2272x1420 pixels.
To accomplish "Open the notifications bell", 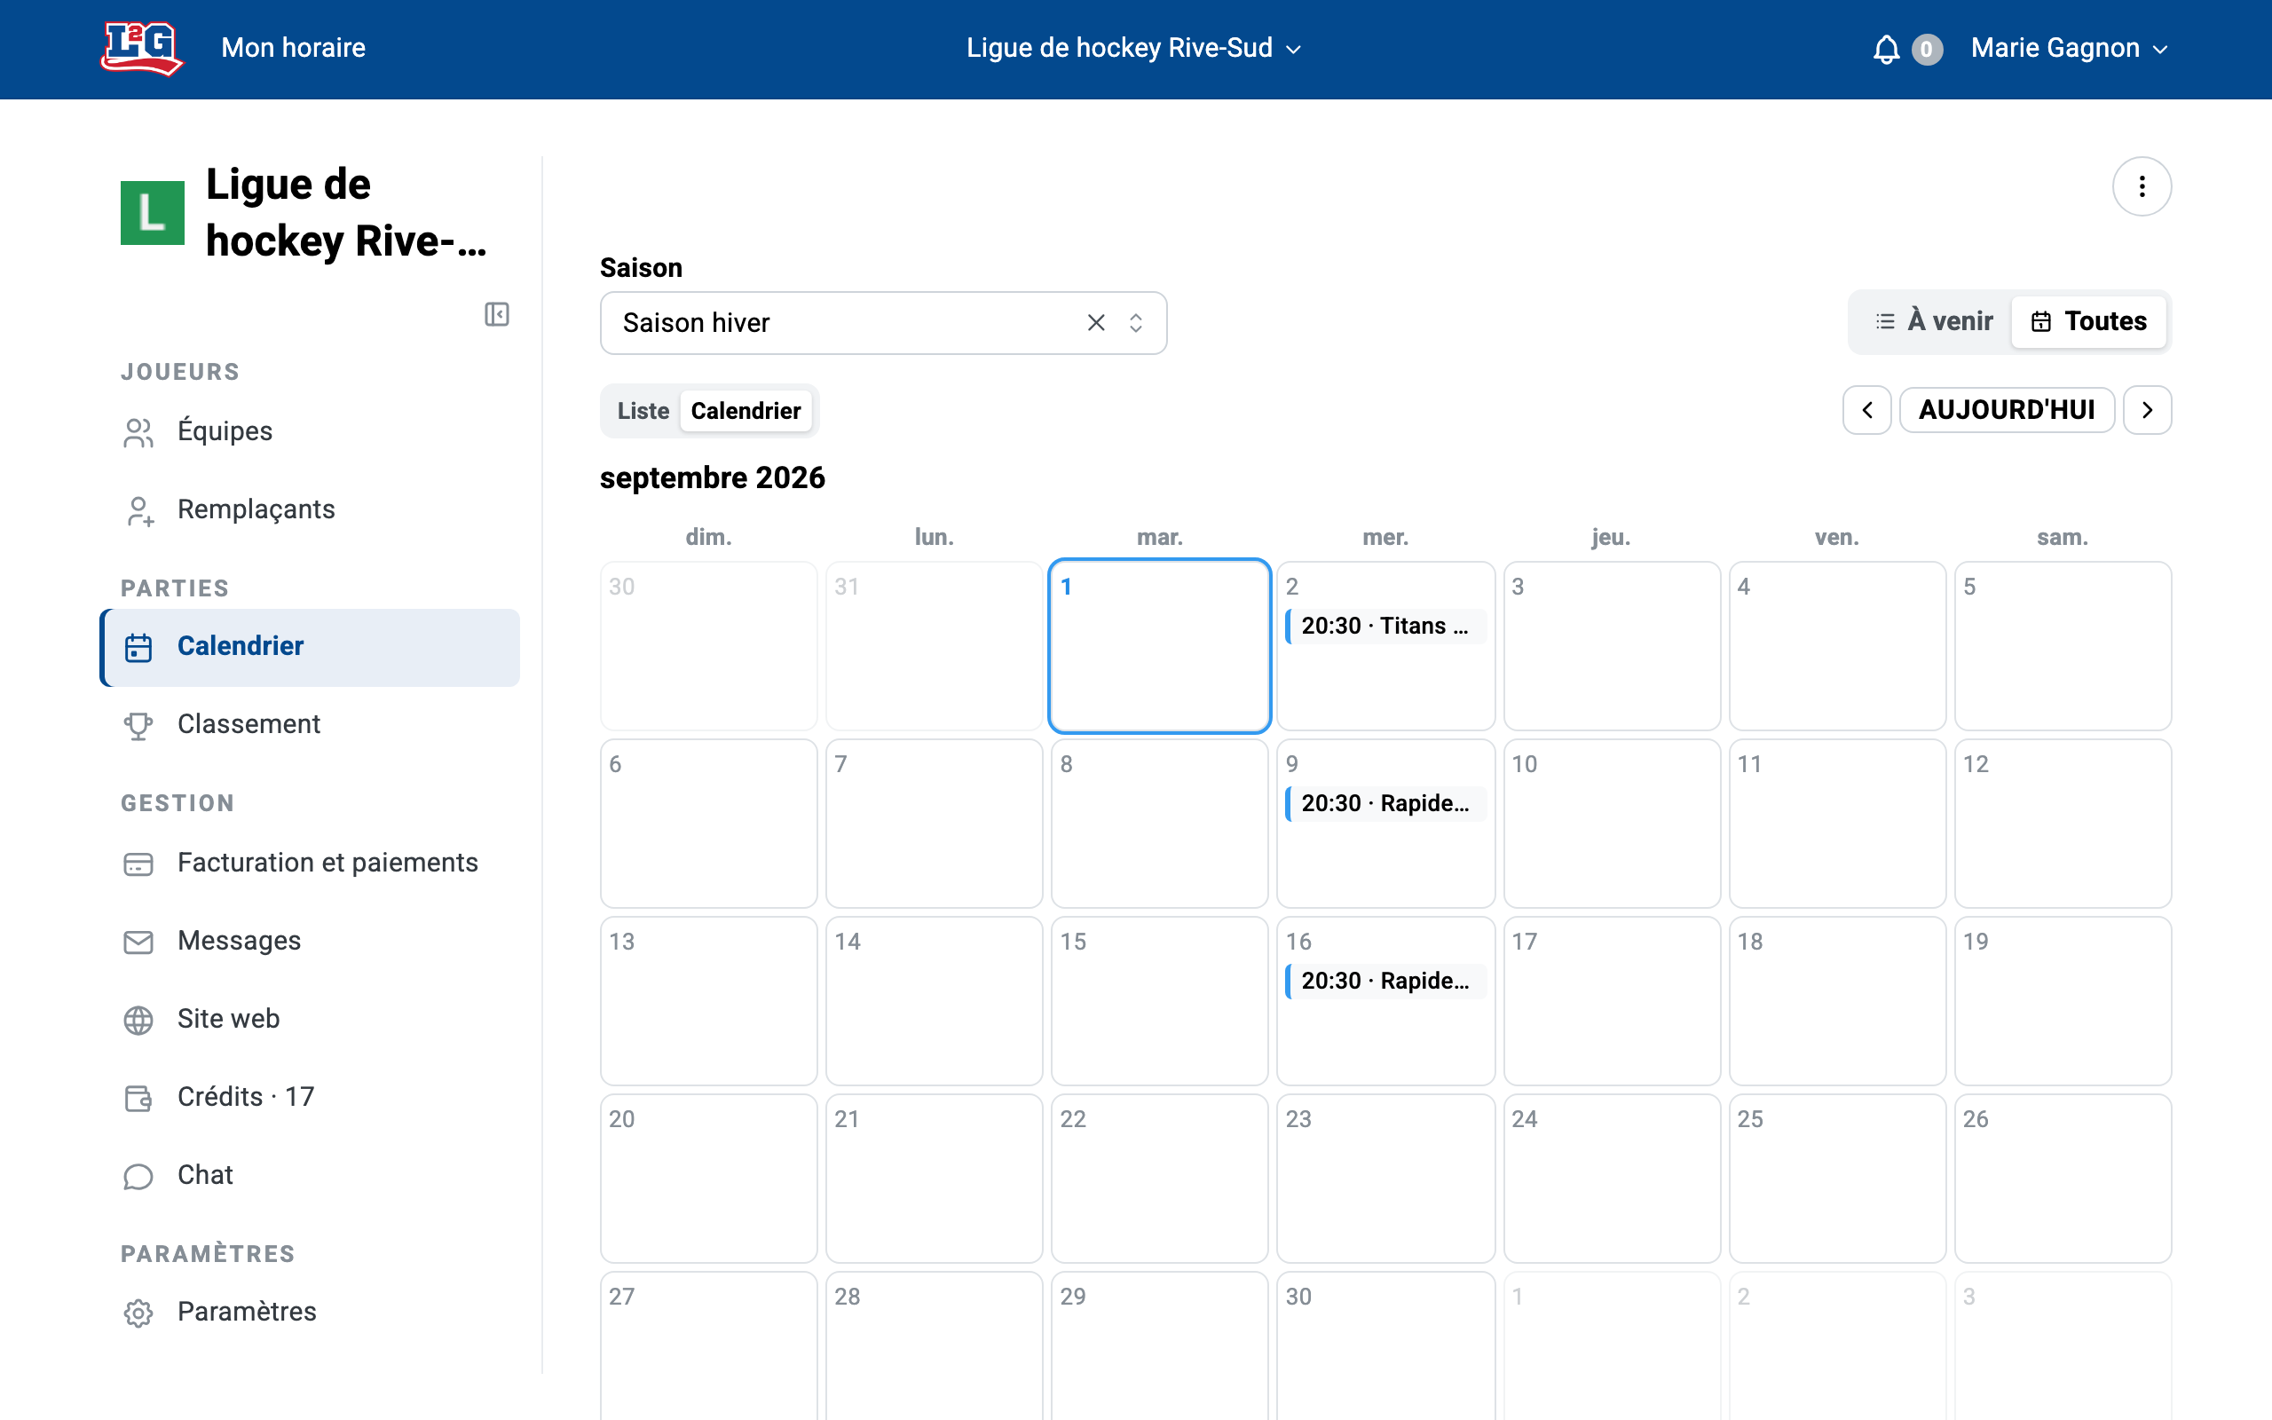I will click(1886, 49).
